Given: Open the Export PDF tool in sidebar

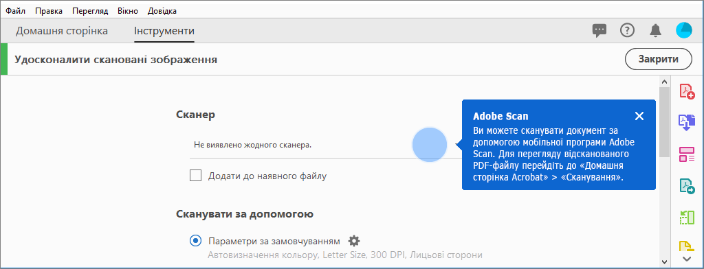Looking at the screenshot, I should [687, 122].
